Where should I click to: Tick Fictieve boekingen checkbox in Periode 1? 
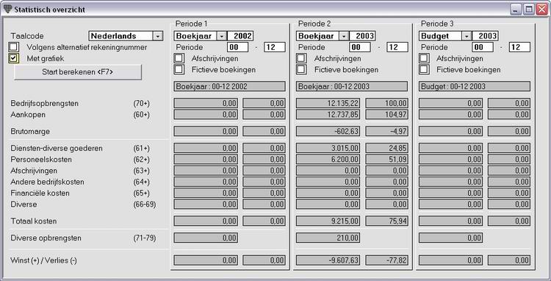(x=179, y=70)
